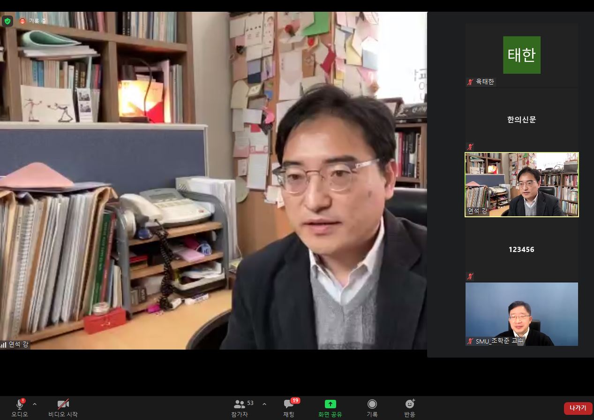The width and height of the screenshot is (594, 420).
Task: Select the 123456 participant tile
Action: pos(521,250)
